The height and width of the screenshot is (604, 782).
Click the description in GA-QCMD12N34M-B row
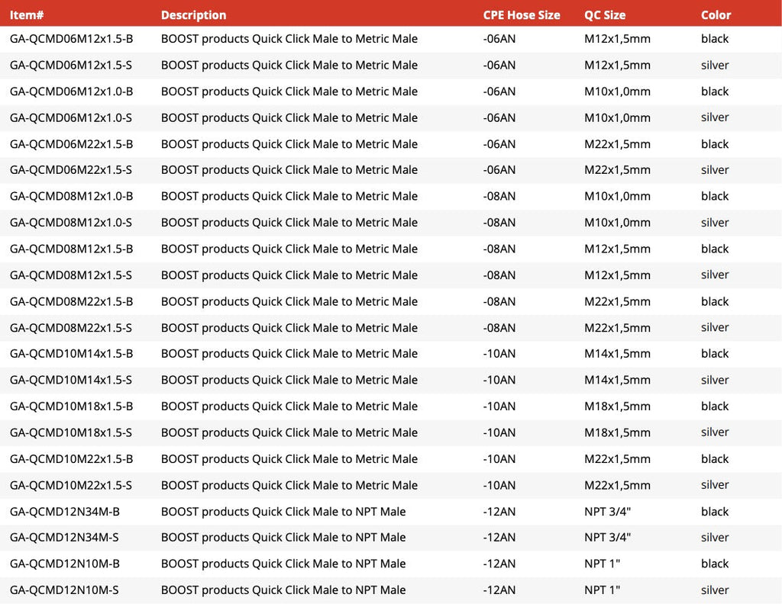tap(283, 512)
